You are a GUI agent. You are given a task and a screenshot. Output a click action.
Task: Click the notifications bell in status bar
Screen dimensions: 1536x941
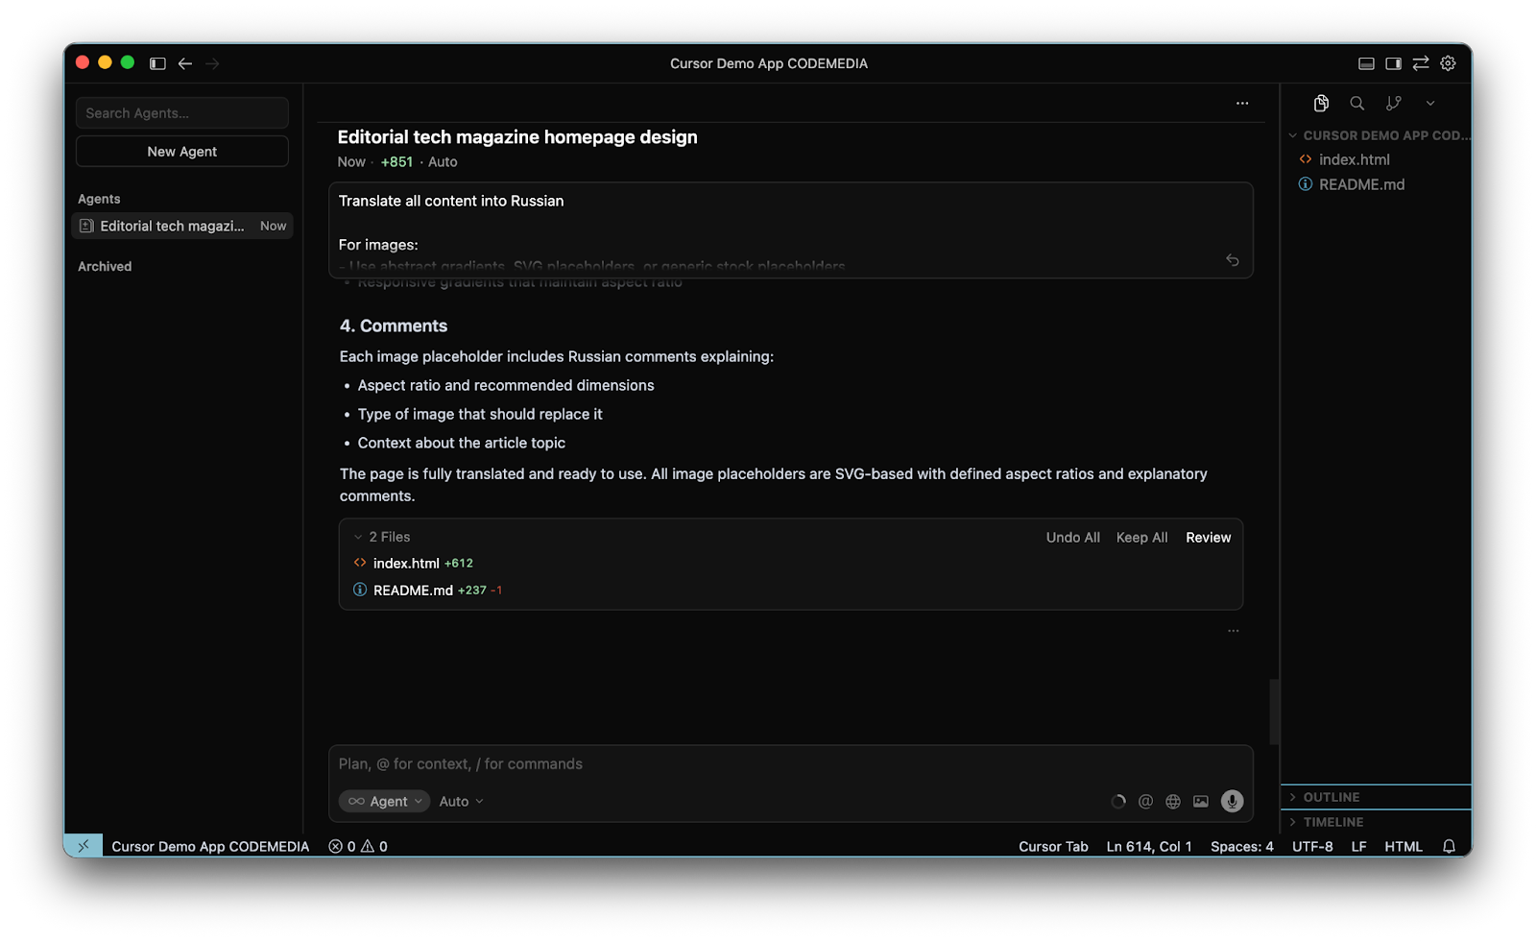pos(1449,846)
